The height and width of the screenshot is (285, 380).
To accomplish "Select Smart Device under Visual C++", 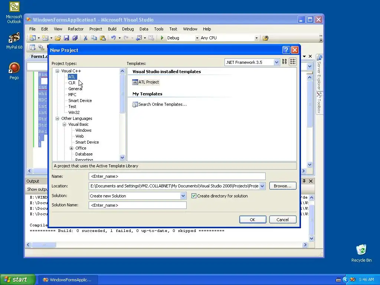I will pyautogui.click(x=80, y=101).
